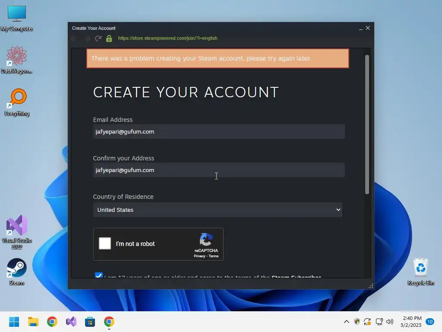Open the notification badge showing 10

430,322
